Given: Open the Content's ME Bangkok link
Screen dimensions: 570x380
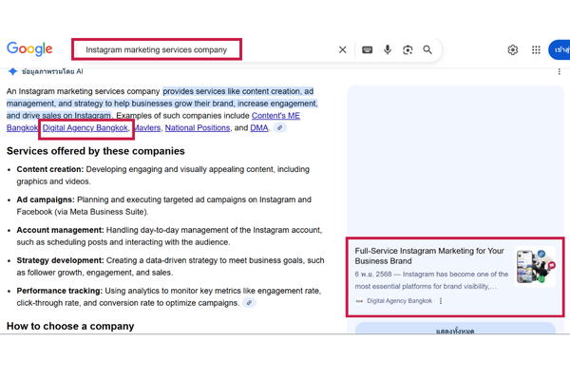Looking at the screenshot, I should (275, 116).
